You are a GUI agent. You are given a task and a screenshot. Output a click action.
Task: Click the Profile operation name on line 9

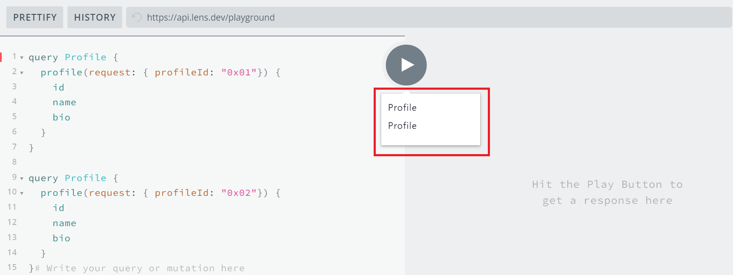tap(86, 178)
